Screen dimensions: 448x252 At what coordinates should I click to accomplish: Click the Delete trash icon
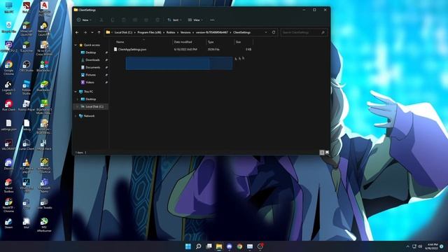[x=157, y=20]
